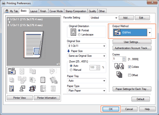Click the greyed page-margins icon with four arrows
The height and width of the screenshot is (115, 159).
click(22, 71)
